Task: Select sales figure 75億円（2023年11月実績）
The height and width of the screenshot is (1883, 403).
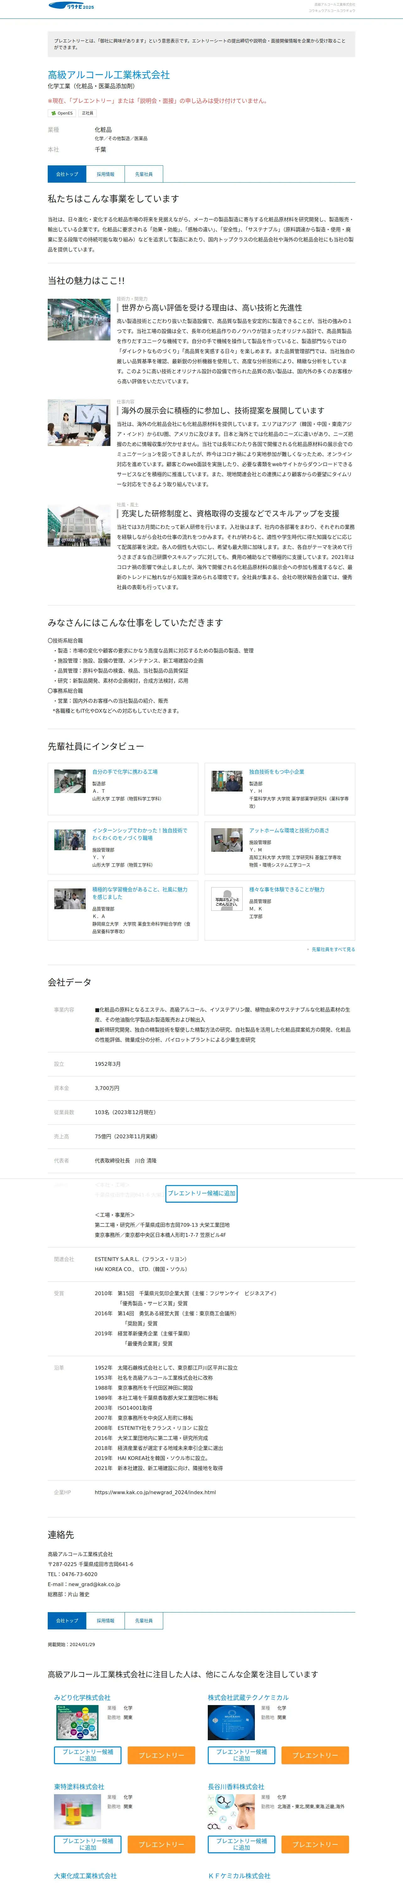Action: (x=126, y=1136)
